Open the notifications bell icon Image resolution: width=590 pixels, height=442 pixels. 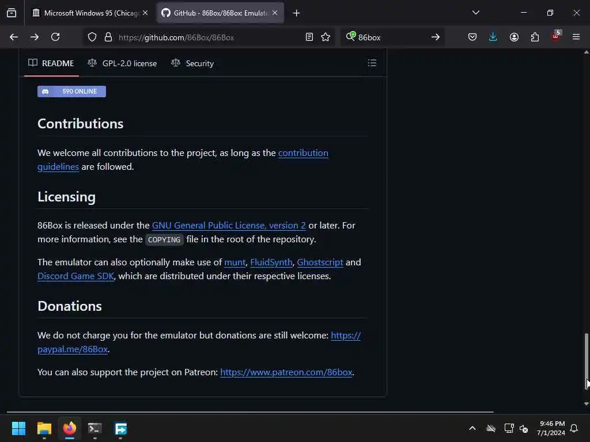click(574, 428)
